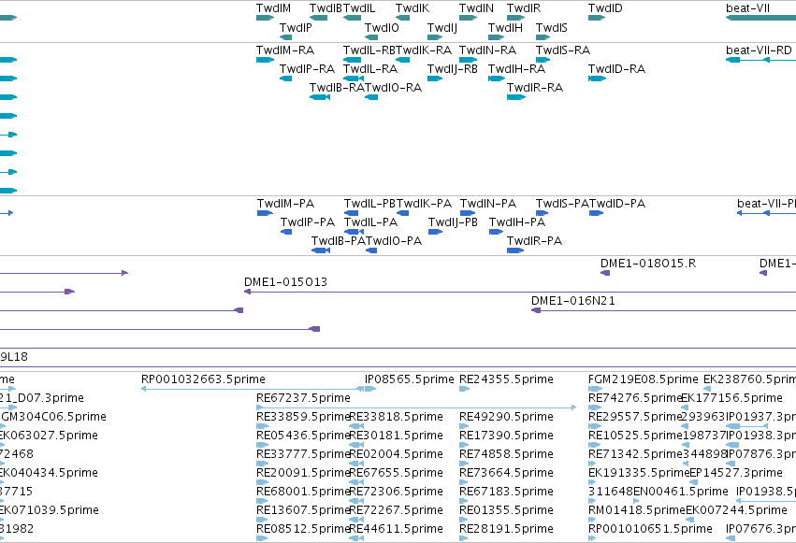Click the TwdlP-RA transcript
Image resolution: width=796 pixels, height=543 pixels.
pyautogui.click(x=286, y=79)
